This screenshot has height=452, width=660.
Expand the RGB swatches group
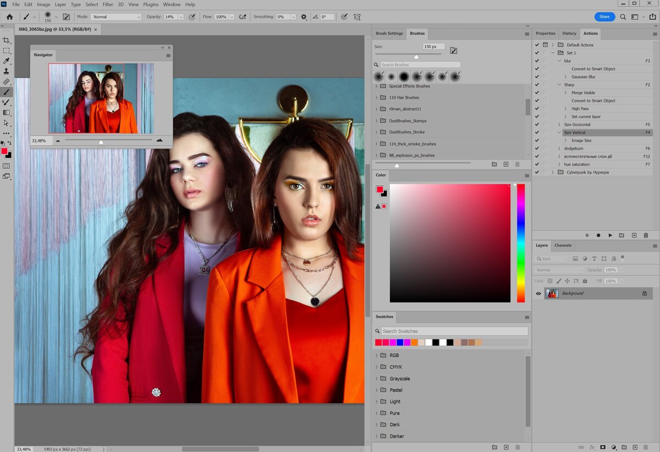click(x=377, y=355)
